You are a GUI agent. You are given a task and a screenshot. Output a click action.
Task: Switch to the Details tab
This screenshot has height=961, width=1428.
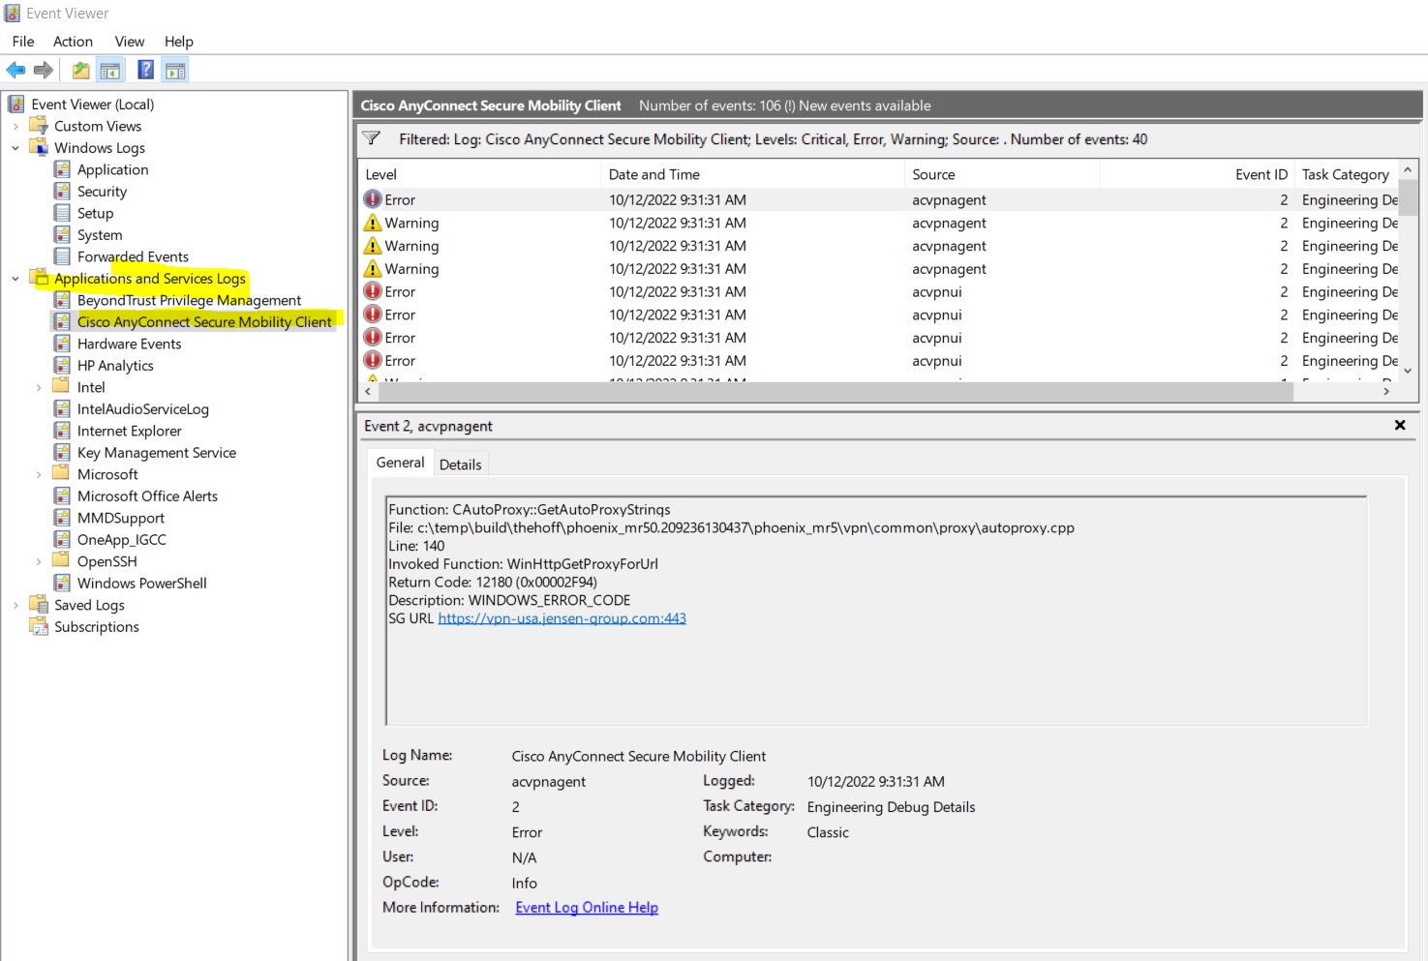tap(460, 465)
